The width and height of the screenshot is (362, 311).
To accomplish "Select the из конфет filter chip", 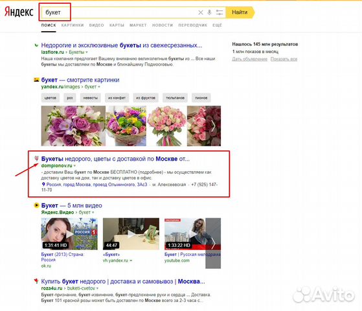I will 117,98.
